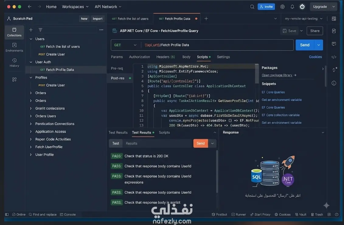Open the Collections sidebar panel
Viewport: 344px width, 225px height.
14,32
